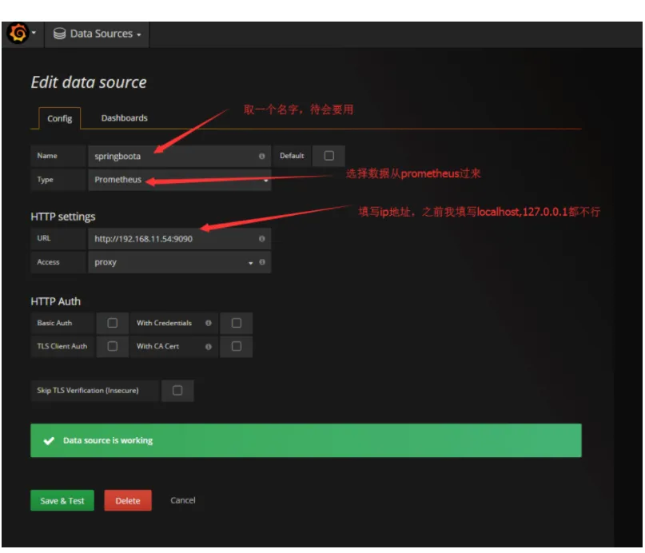Click the red Delete button
The height and width of the screenshot is (553, 645).
(128, 500)
